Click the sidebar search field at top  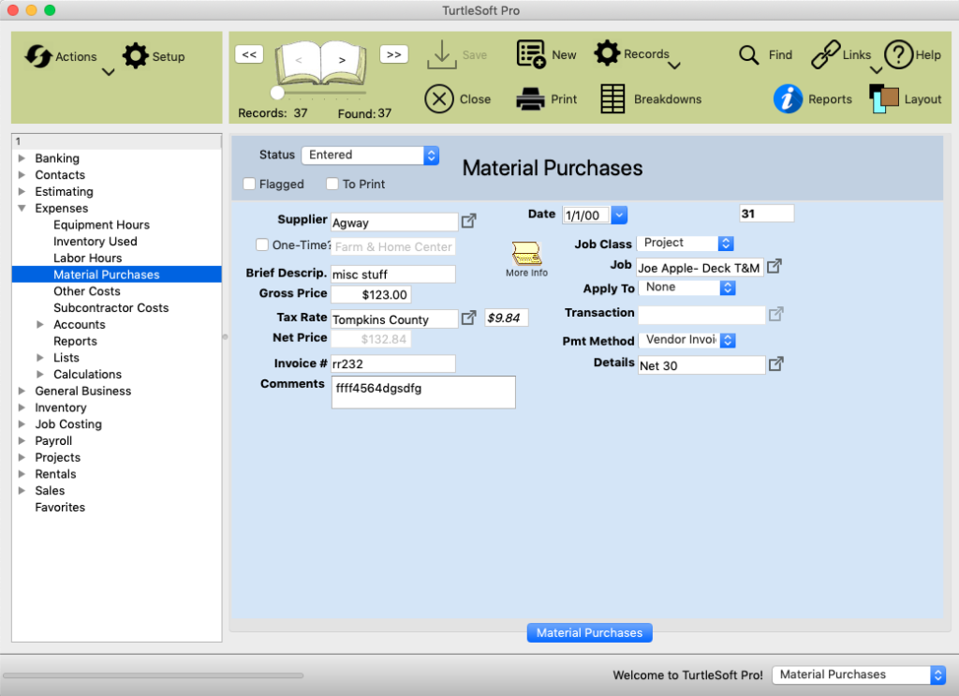tap(116, 141)
